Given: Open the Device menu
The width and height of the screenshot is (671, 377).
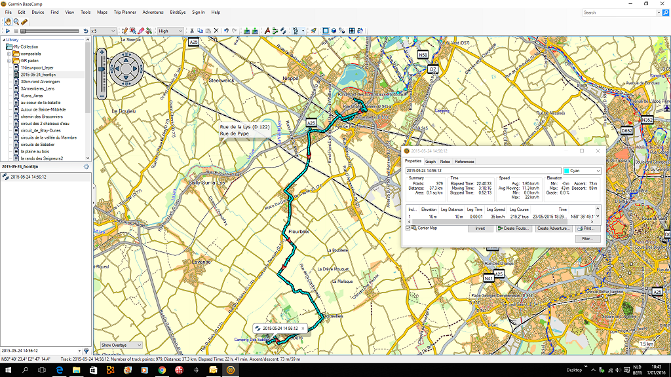Looking at the screenshot, I should (37, 12).
